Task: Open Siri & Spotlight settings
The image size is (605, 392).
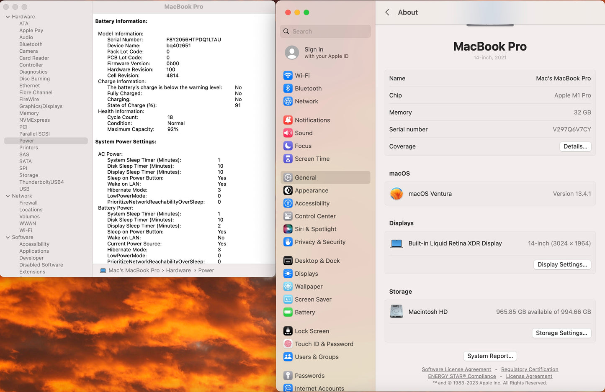Action: 316,229
